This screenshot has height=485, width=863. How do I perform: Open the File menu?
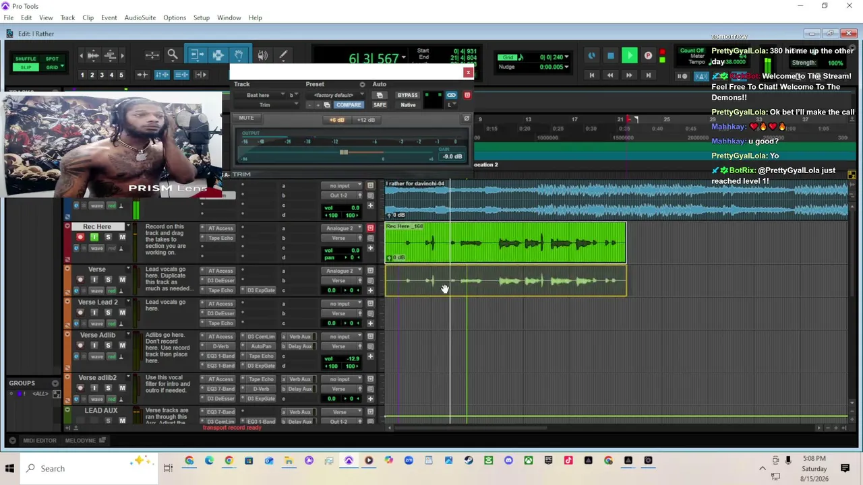pos(9,18)
